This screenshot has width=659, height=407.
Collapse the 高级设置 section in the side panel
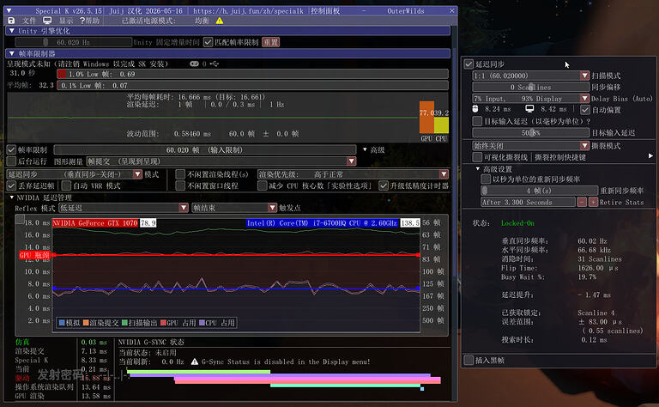click(478, 169)
